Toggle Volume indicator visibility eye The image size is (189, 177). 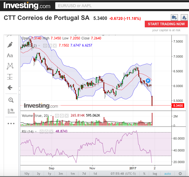[57, 116]
